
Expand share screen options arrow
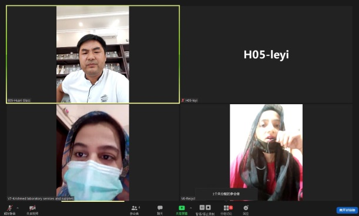coord(191,208)
